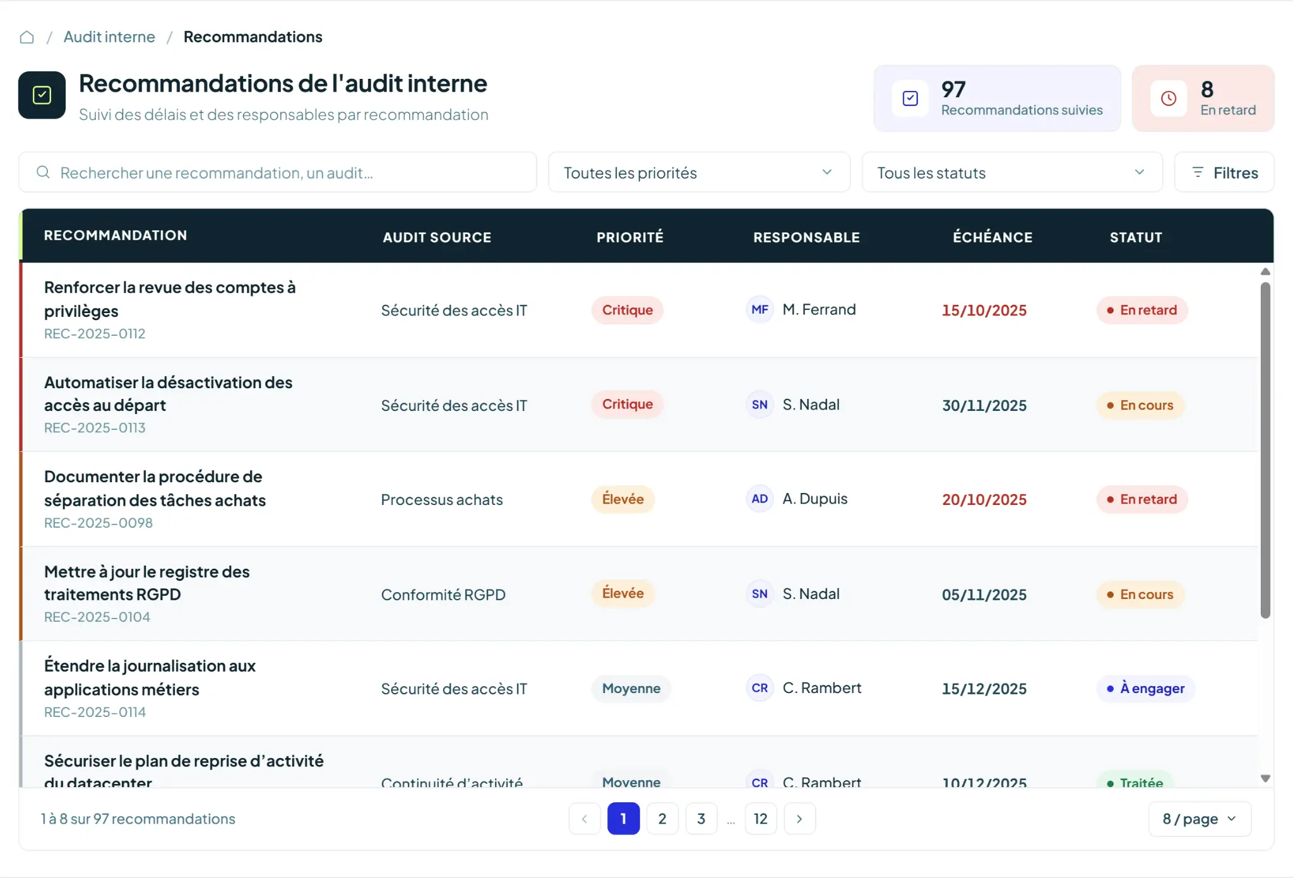Go to the home breadcrumb icon

point(27,37)
